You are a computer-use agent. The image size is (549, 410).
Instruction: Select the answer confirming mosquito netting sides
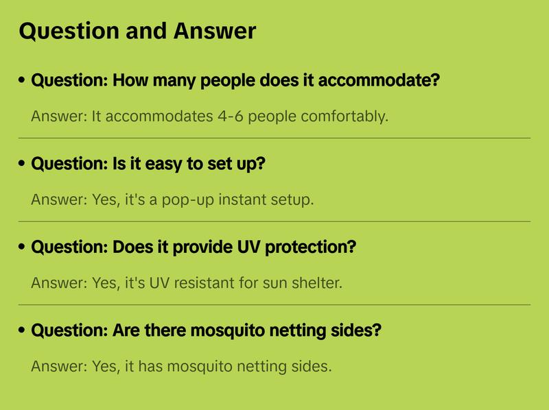pyautogui.click(x=182, y=365)
